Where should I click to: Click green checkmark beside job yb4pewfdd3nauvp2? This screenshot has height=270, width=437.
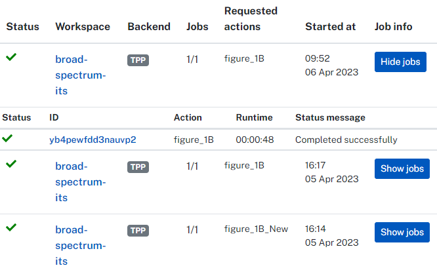click(7, 138)
